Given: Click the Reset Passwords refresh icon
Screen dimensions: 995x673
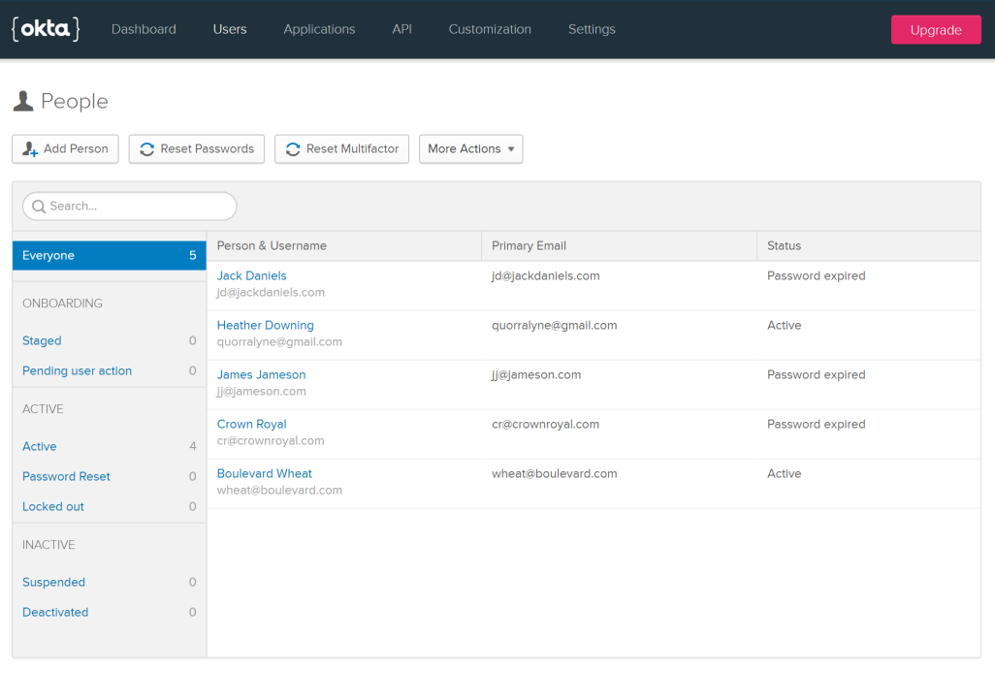Looking at the screenshot, I should 147,149.
